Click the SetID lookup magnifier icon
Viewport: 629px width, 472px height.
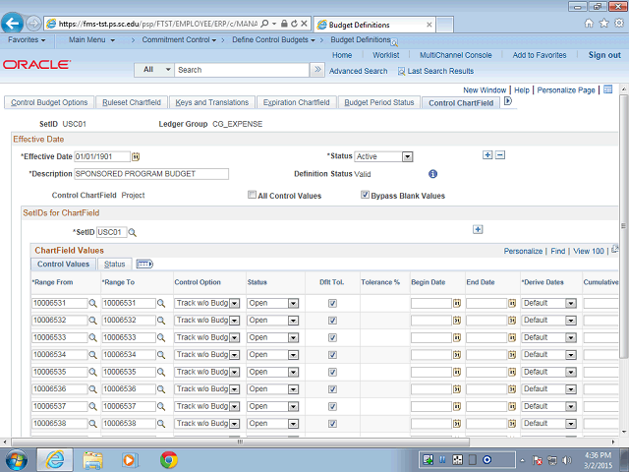coord(132,232)
